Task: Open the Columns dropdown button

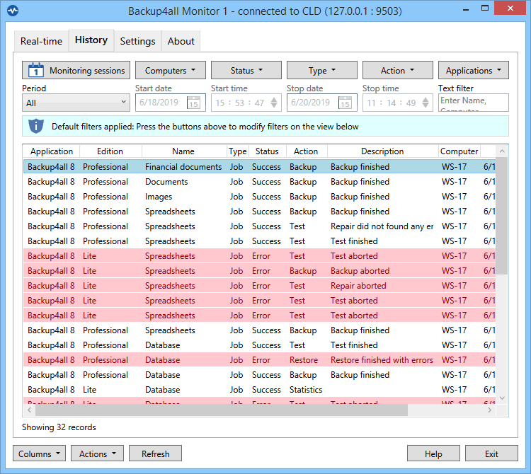Action: pyautogui.click(x=39, y=453)
